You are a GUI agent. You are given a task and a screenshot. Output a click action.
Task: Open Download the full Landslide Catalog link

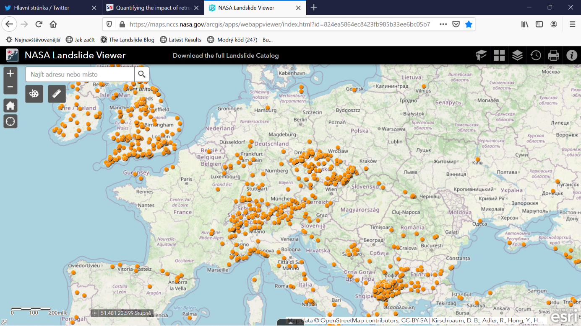[226, 56]
